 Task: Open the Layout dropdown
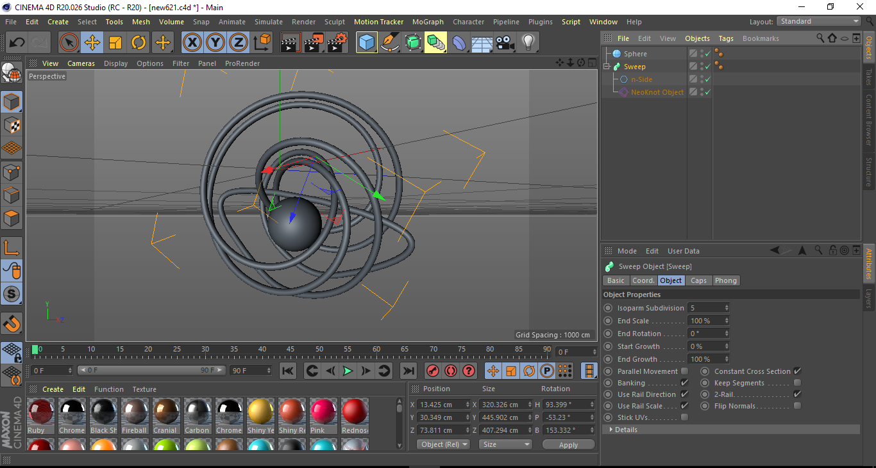click(x=819, y=21)
